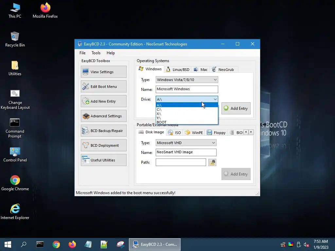Click the browse icon next to Path

pos(212,162)
